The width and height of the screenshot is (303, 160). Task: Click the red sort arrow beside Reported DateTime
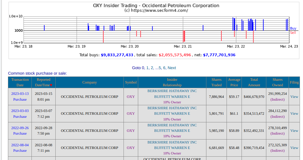(51, 85)
